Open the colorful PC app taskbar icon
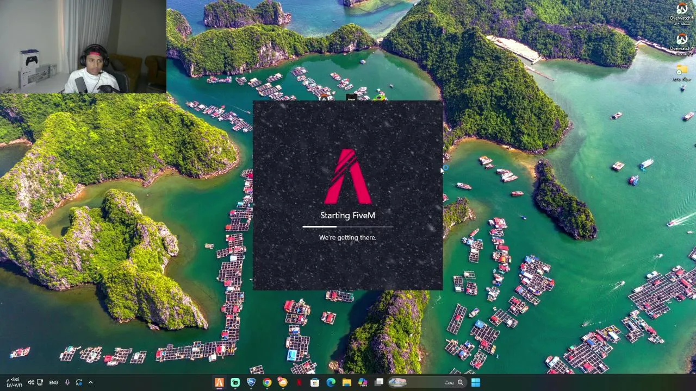The image size is (696, 391). [x=363, y=382]
